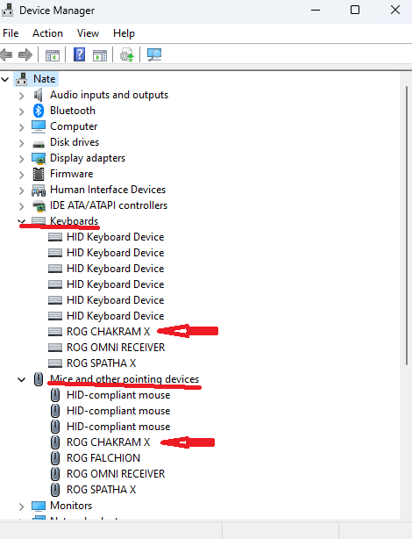Click the Monitors category icon
412x539 pixels.
tap(38, 506)
